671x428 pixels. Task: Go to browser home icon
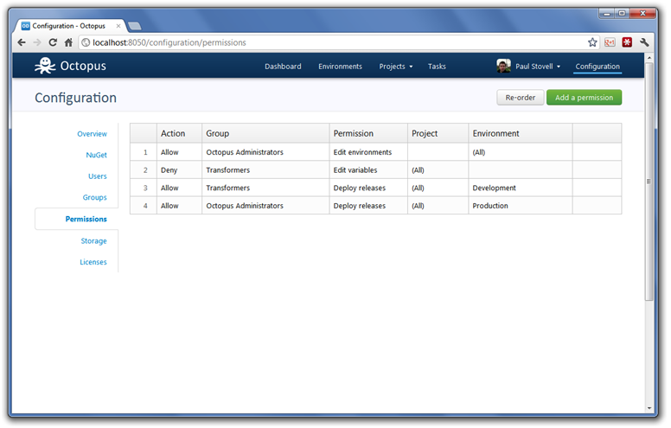pyautogui.click(x=68, y=42)
